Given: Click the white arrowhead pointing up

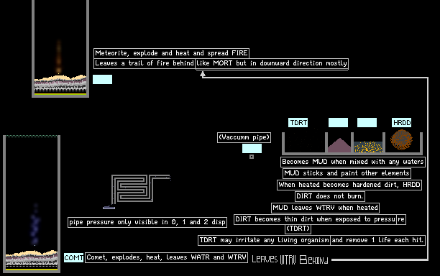Looking at the screenshot, I should [203, 74].
